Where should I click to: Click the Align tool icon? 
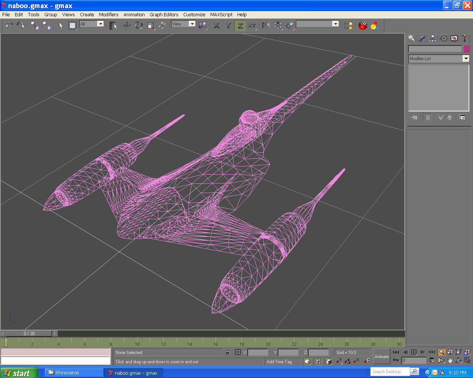[x=290, y=25]
